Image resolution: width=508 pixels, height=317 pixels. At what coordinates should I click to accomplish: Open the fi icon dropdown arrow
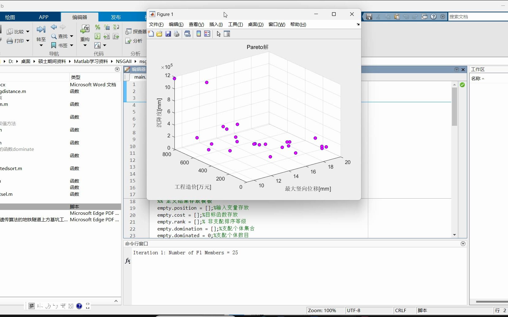pos(105,45)
